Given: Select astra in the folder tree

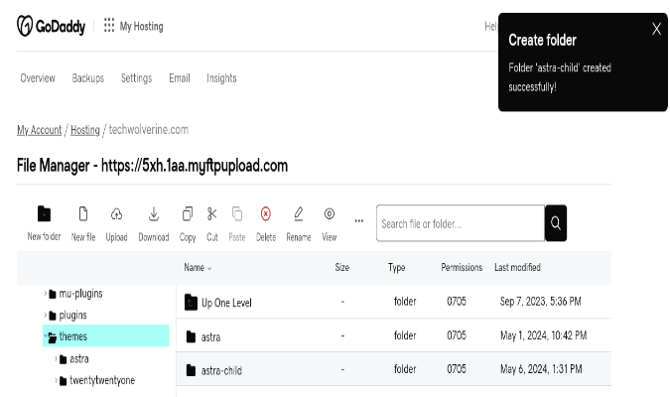Looking at the screenshot, I should (x=79, y=358).
